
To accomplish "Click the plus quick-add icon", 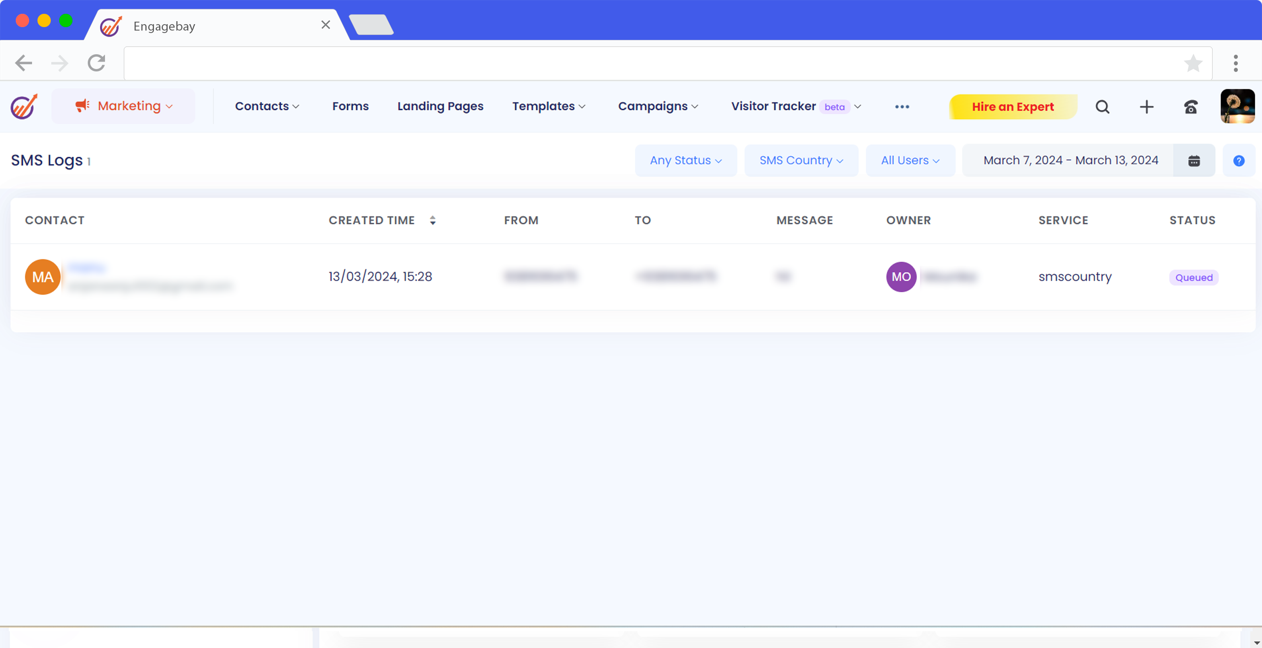I will [x=1147, y=107].
